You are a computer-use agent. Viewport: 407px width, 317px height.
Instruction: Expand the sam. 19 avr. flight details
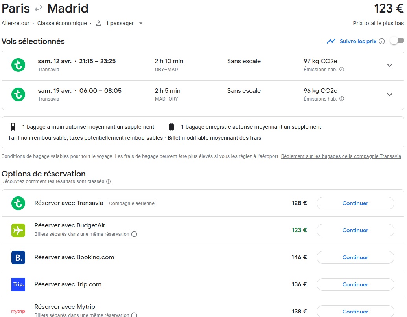390,95
